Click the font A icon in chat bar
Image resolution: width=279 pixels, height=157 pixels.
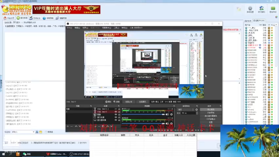pos(37,132)
